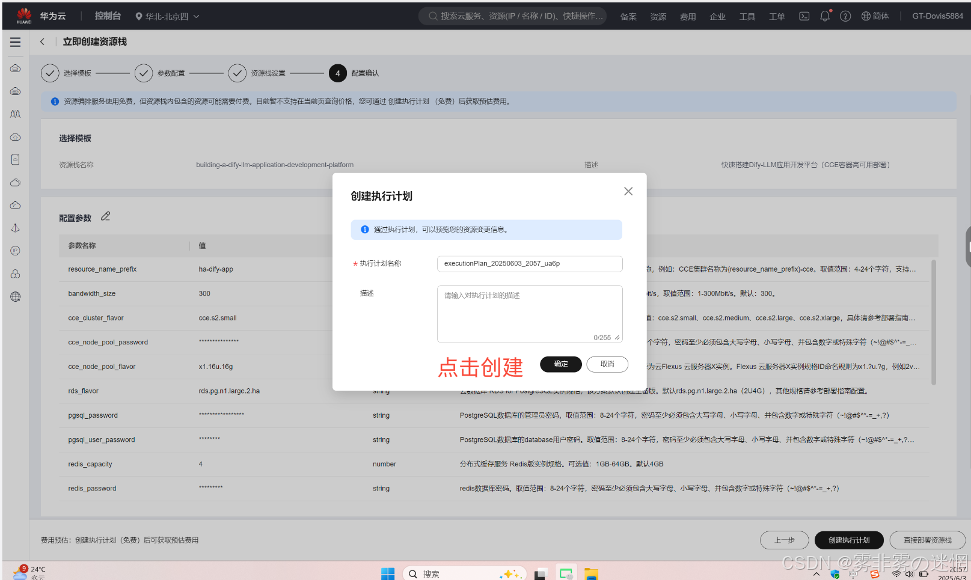Open the double-cloud icon in sidebar
The width and height of the screenshot is (971, 580).
[x=16, y=182]
